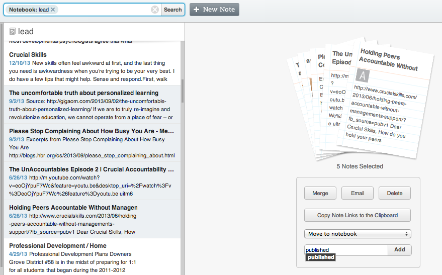Screen dimensions: 442x275
Task: Remove the 'Notebook: lead' search filter tag
Action: (x=53, y=10)
